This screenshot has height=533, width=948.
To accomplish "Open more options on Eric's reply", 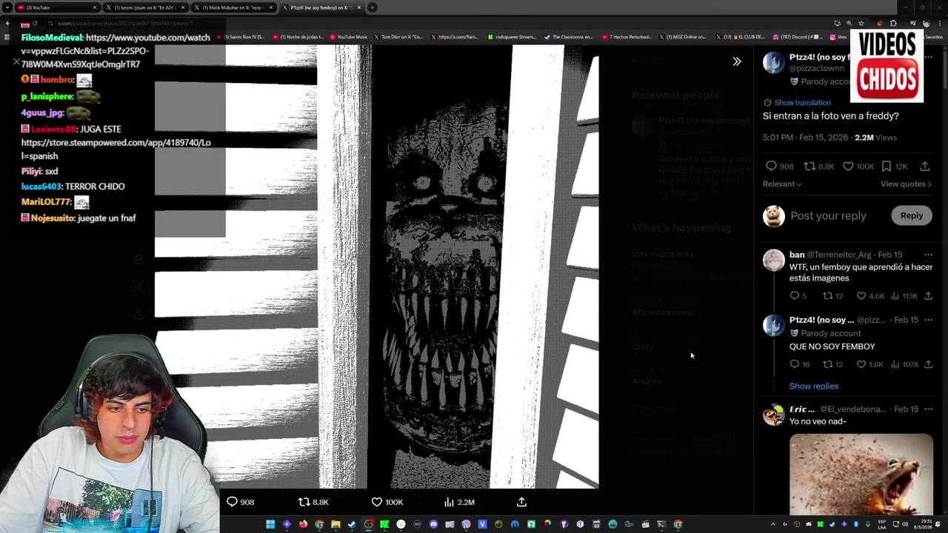I will [x=928, y=409].
